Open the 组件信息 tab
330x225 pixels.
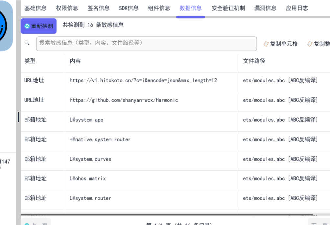[x=159, y=8]
